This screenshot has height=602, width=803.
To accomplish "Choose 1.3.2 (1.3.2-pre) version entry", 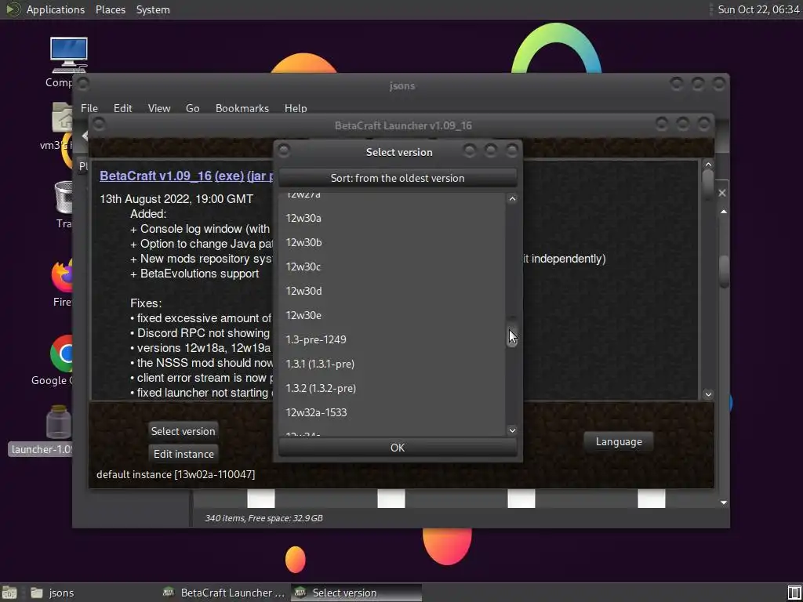I will [392, 389].
